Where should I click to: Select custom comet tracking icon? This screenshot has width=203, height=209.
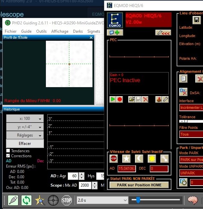point(164,159)
